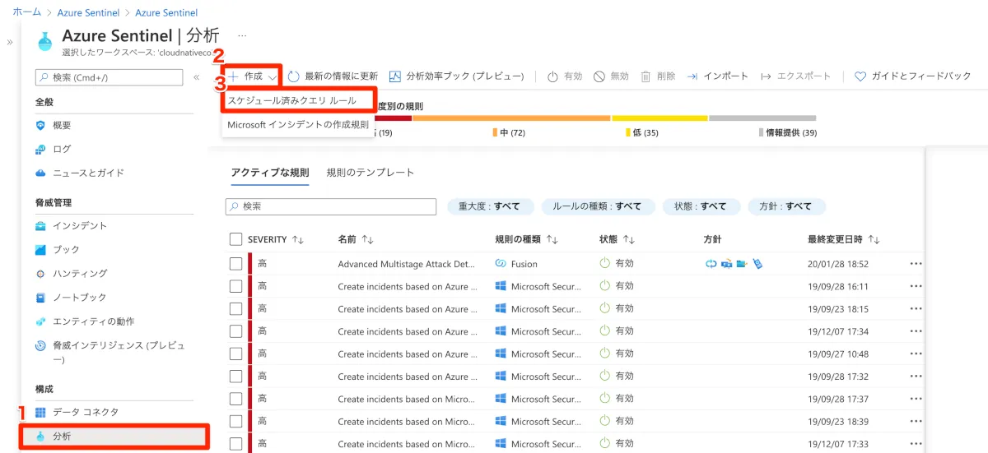Click the ガイドとフィードバック heart icon
This screenshot has width=988, height=453.
click(860, 76)
